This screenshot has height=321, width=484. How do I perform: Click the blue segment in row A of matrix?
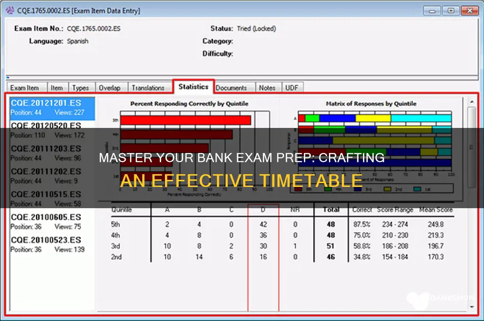(x=337, y=118)
